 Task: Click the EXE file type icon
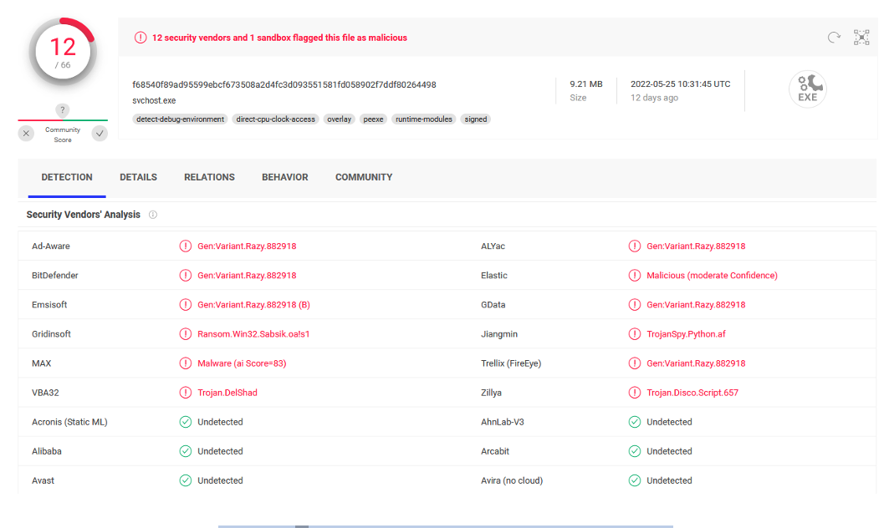807,89
